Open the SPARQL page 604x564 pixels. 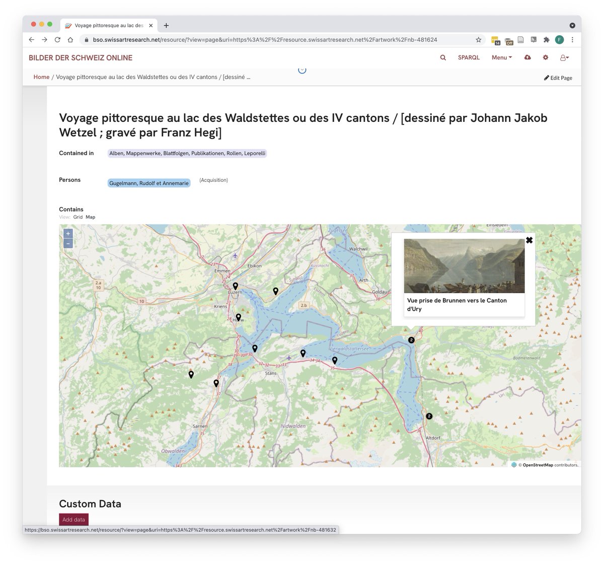pyautogui.click(x=469, y=57)
